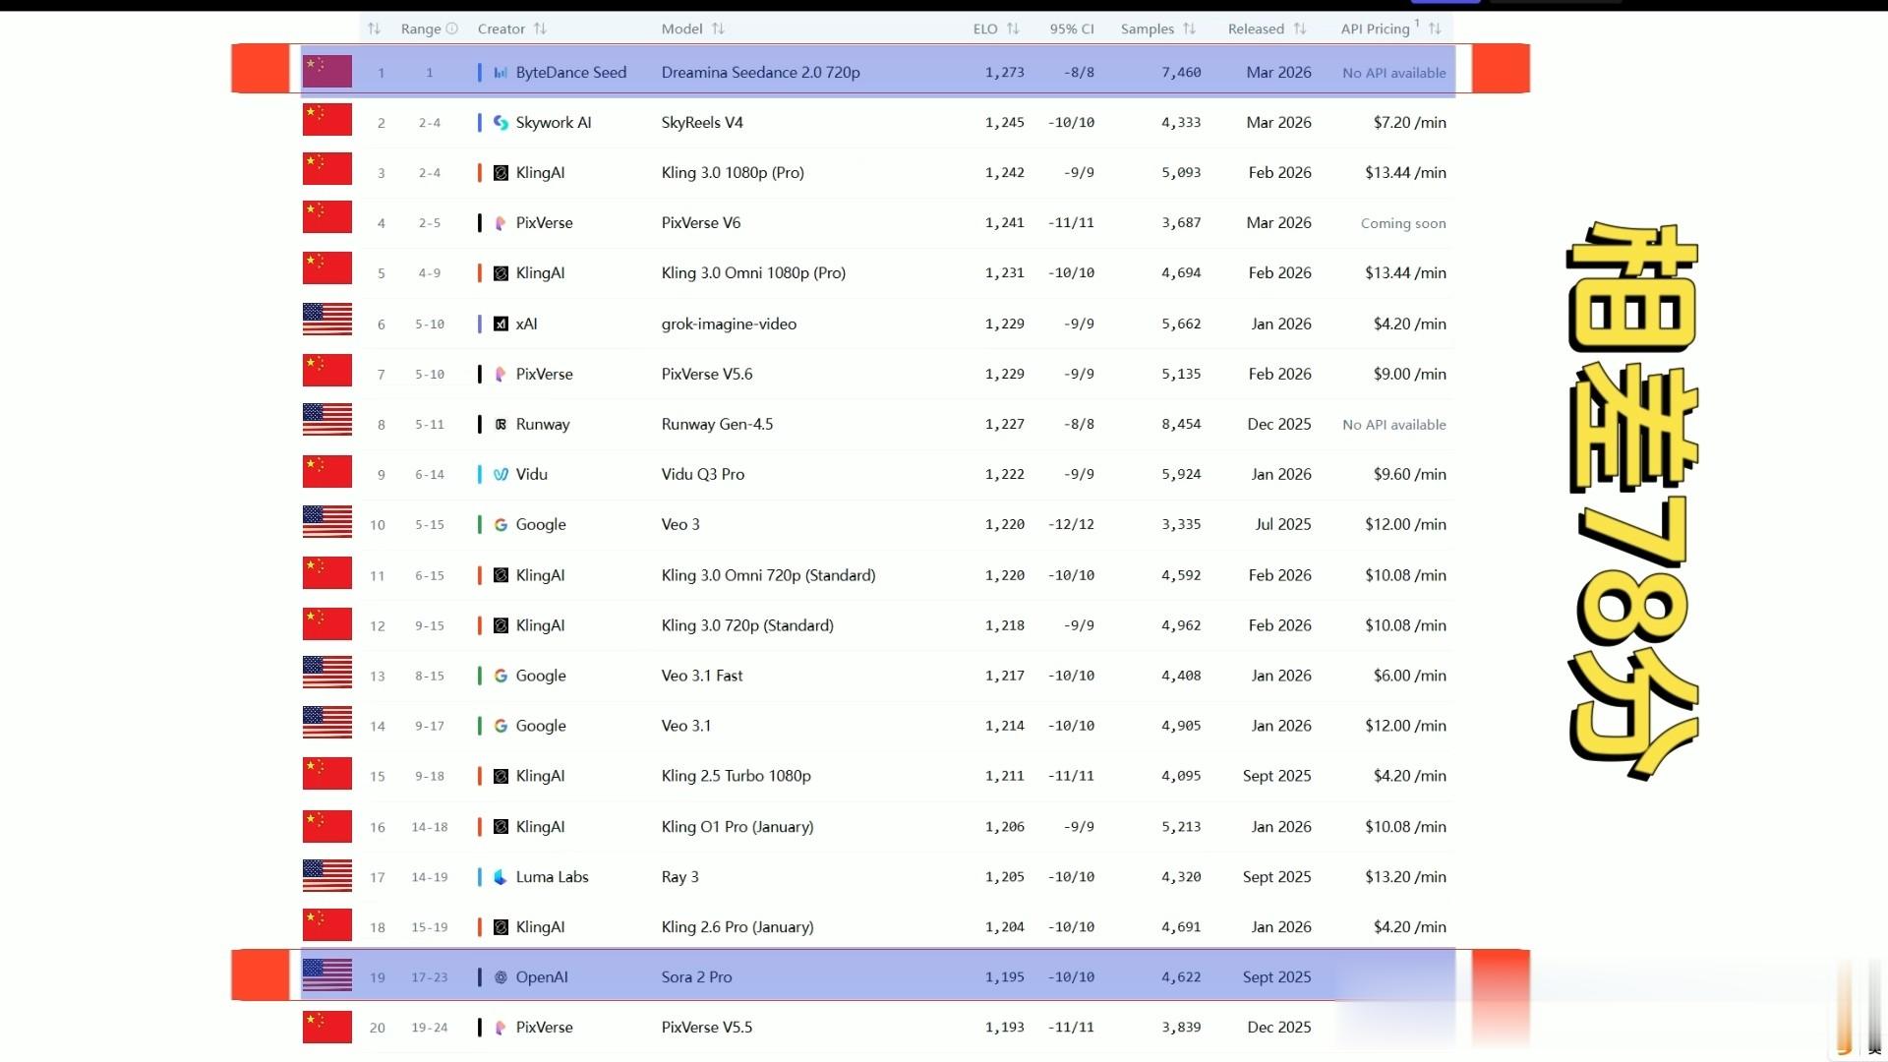Screen dimensions: 1888x1062
Task: Click xAI creator logo icon
Action: click(501, 324)
